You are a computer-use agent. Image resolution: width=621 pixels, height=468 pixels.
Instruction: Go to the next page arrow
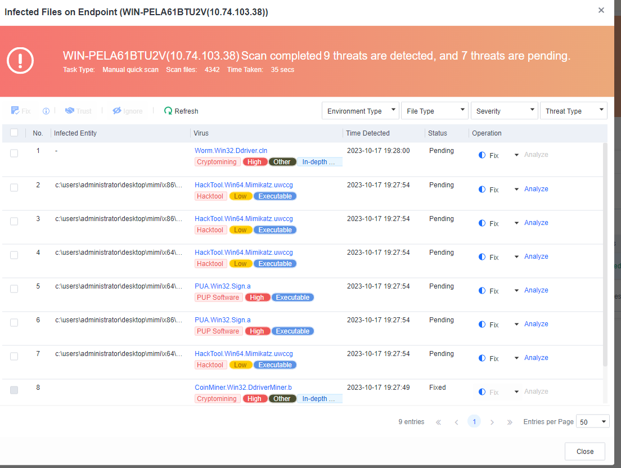[492, 422]
